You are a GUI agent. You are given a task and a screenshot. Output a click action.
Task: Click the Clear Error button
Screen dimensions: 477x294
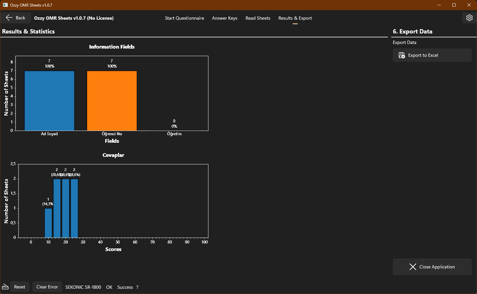(x=47, y=287)
